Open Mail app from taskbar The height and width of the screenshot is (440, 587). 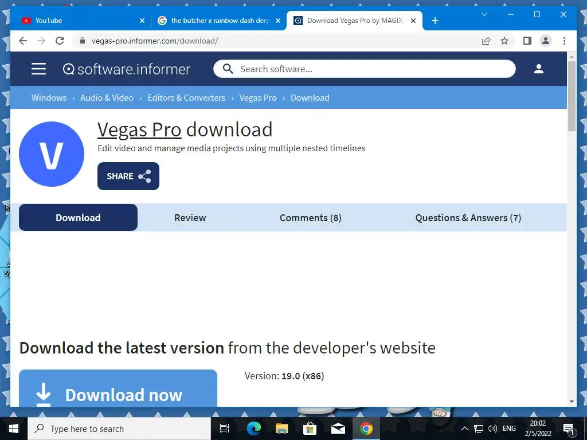point(338,429)
